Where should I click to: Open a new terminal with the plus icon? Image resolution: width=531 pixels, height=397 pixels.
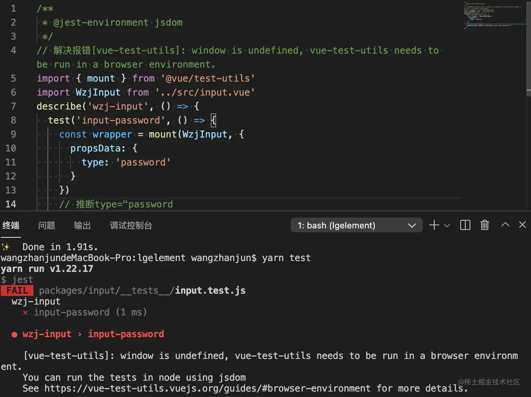(x=434, y=225)
